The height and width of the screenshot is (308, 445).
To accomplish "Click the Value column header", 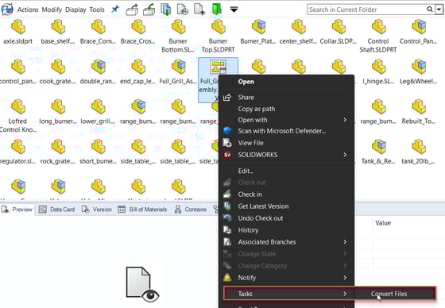I will click(383, 223).
